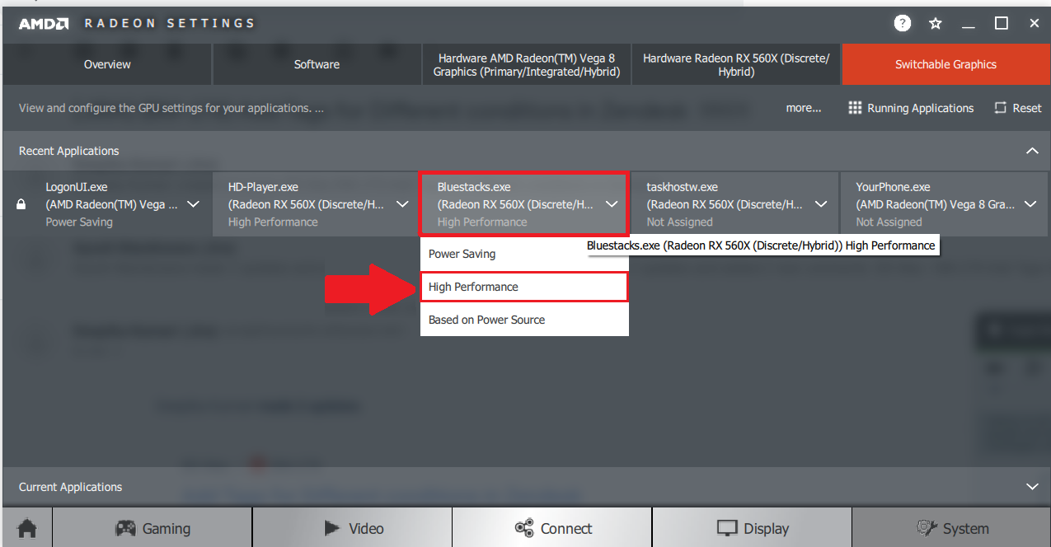This screenshot has height=547, width=1051.
Task: Open the Video section
Action: tap(353, 528)
